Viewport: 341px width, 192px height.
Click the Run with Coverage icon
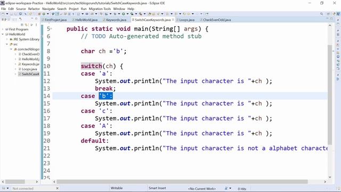pyautogui.click(x=132, y=14)
